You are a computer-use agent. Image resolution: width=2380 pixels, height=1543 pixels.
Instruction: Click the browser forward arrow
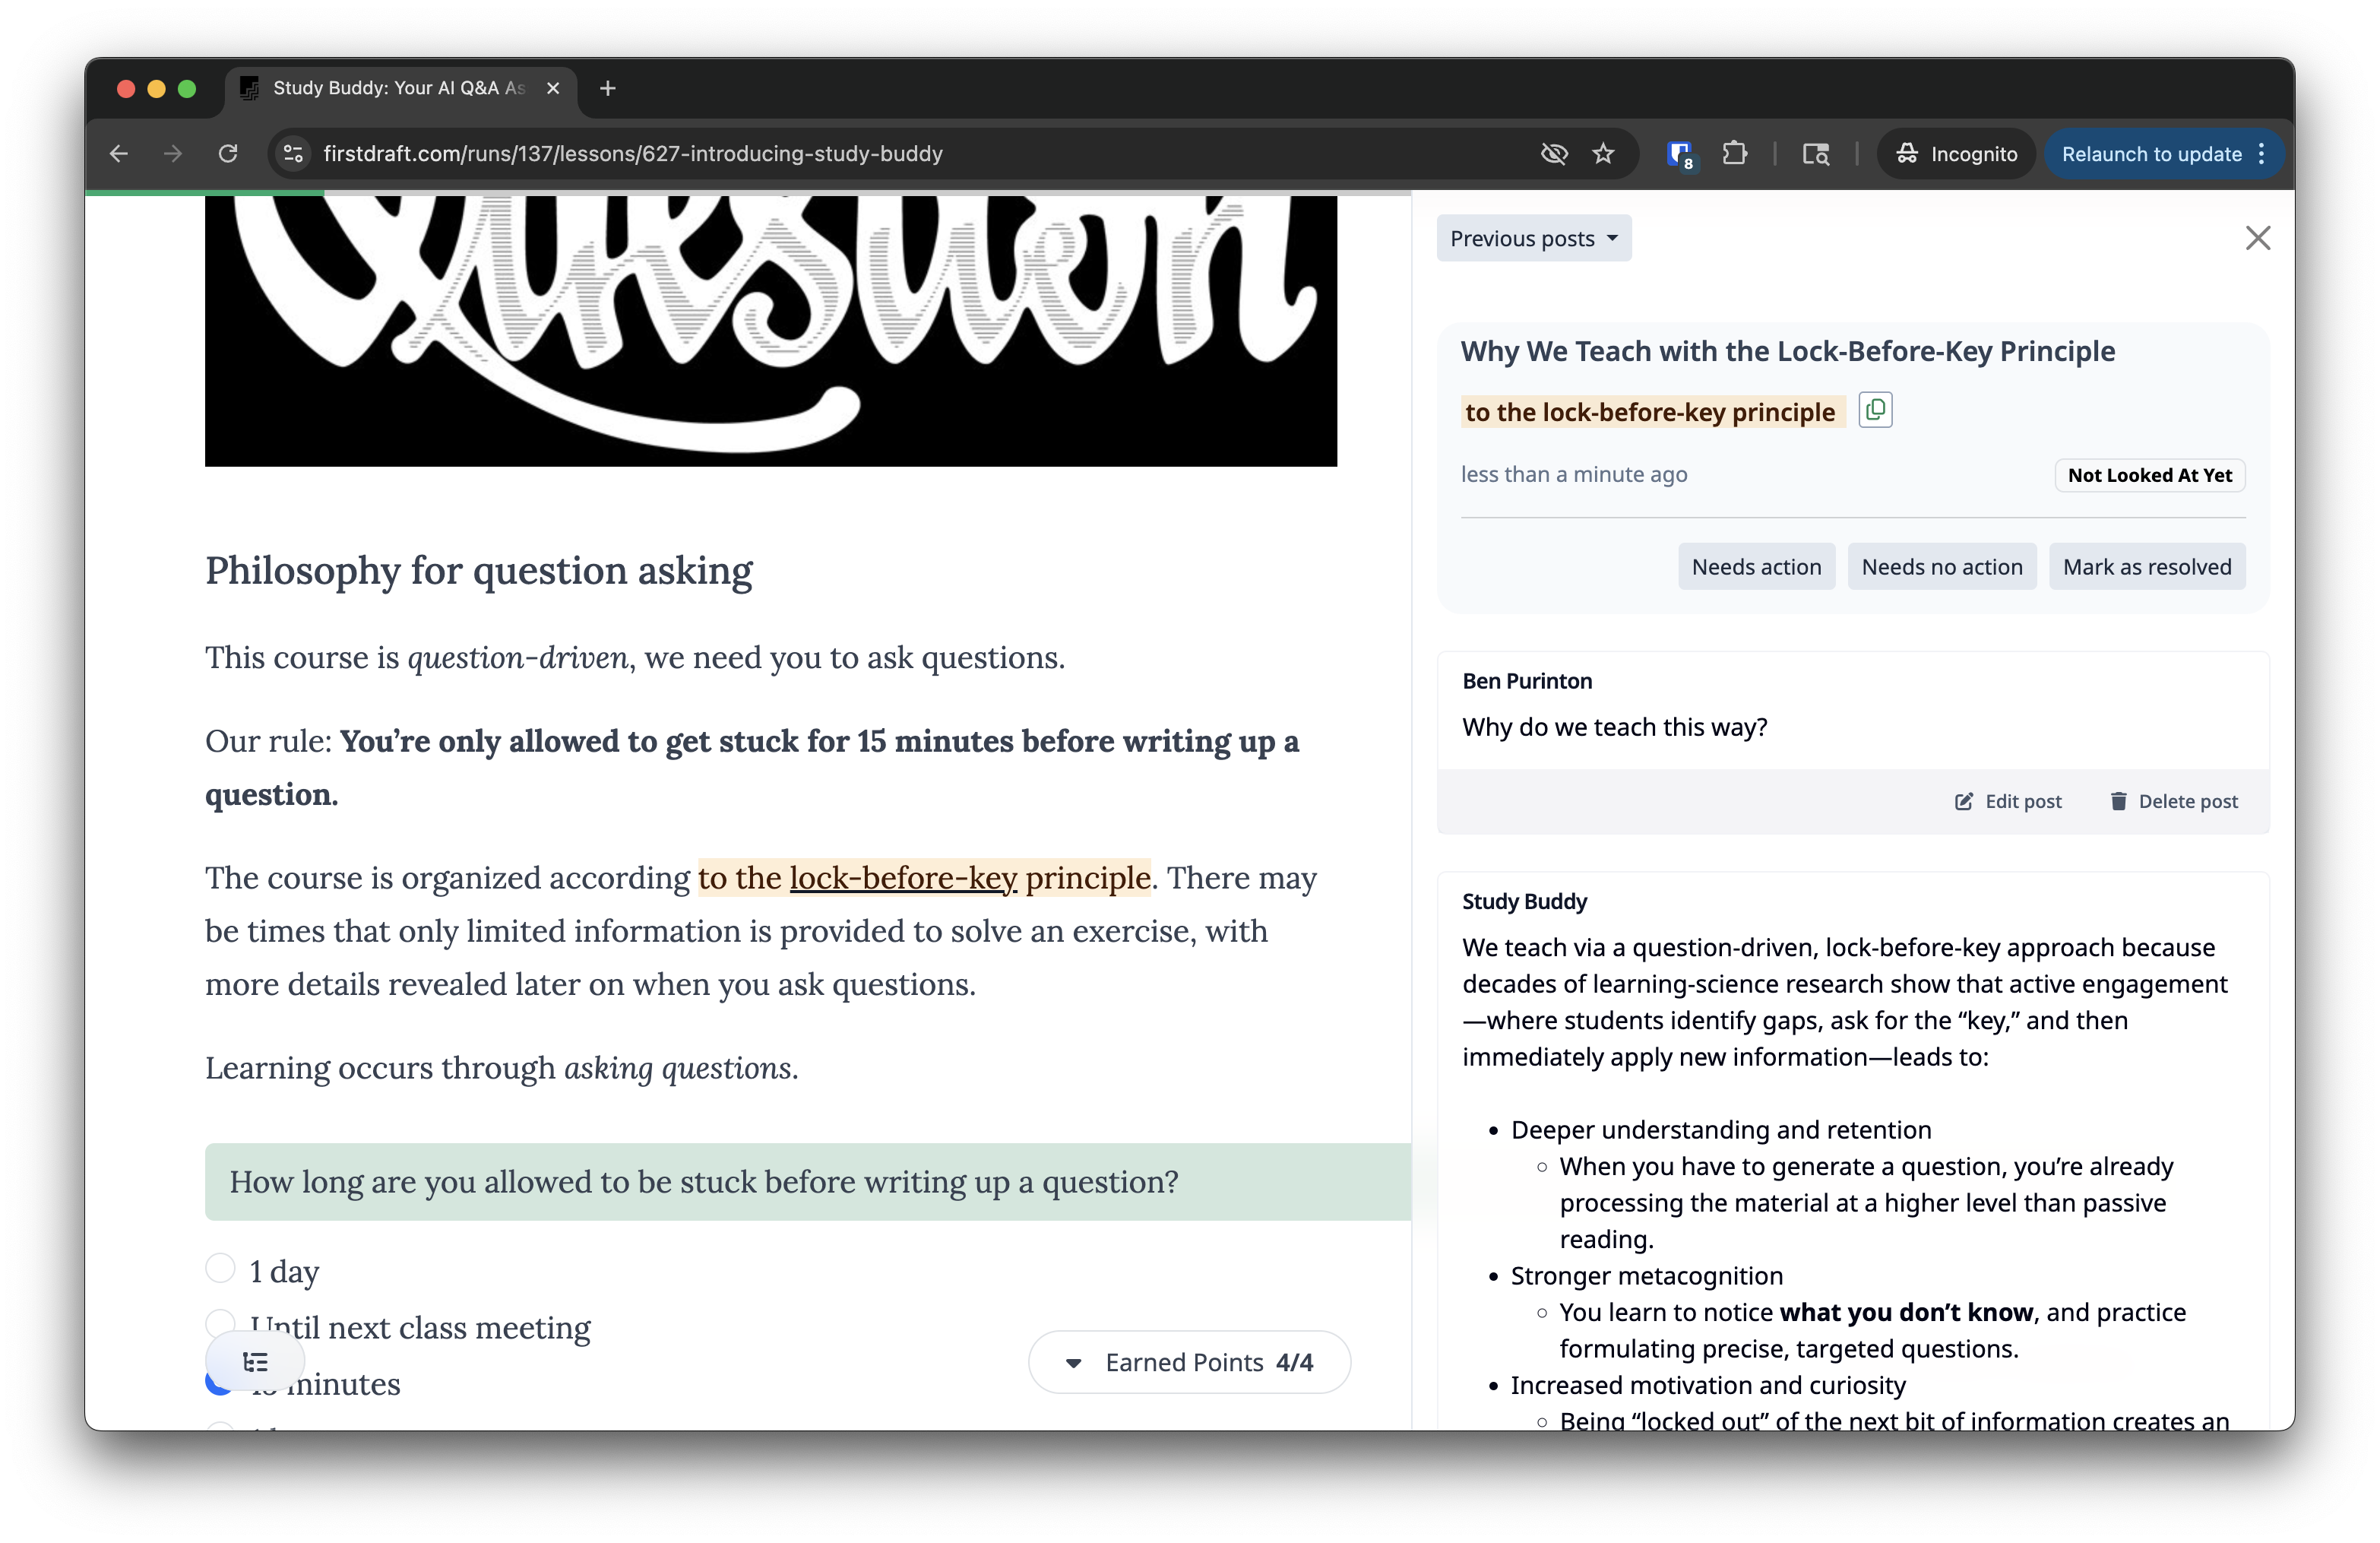(173, 154)
